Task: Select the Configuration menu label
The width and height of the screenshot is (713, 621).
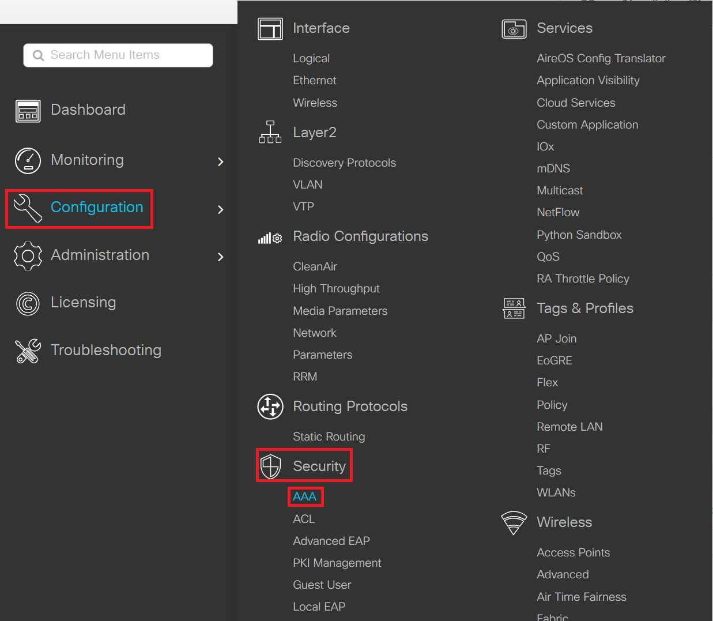Action: pos(97,208)
